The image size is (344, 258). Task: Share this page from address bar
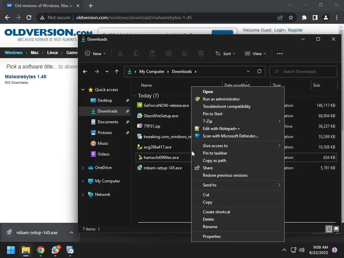pos(280,17)
